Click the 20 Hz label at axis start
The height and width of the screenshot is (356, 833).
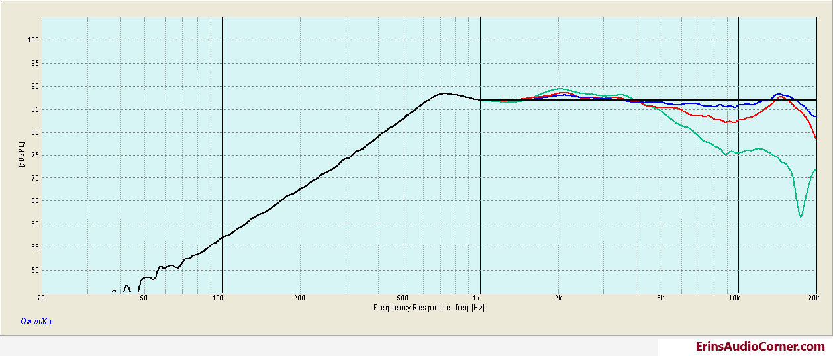(x=42, y=298)
